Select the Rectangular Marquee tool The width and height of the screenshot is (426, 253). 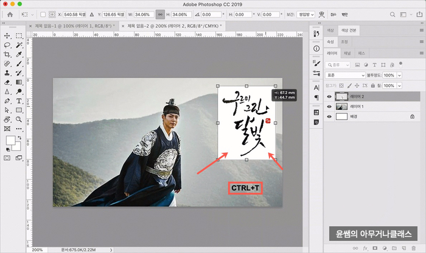[x=19, y=36]
